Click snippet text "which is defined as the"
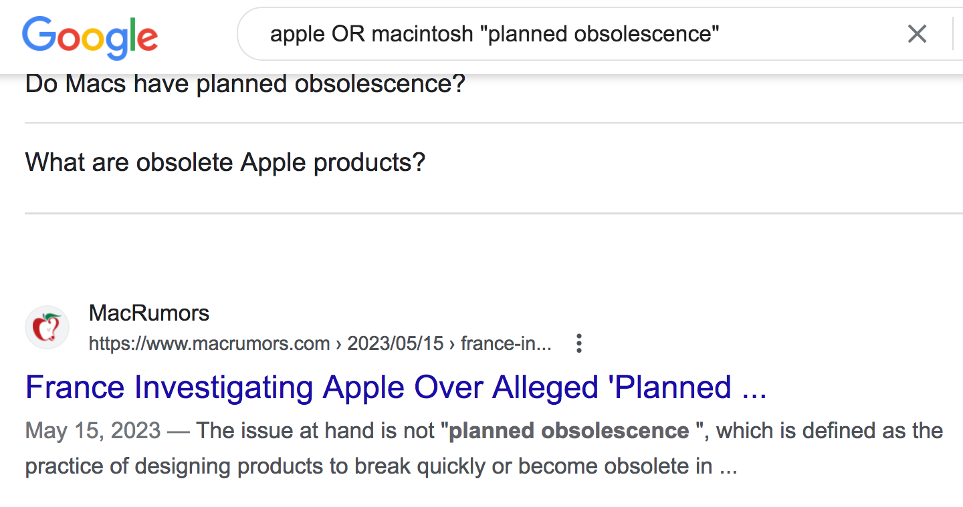 coord(830,431)
